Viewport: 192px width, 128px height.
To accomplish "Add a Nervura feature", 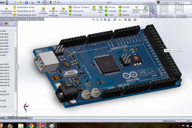I will pyautogui.click(x=110, y=7).
